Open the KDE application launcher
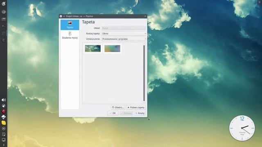Image resolution: width=262 pixels, height=147 pixels. click(x=4, y=4)
